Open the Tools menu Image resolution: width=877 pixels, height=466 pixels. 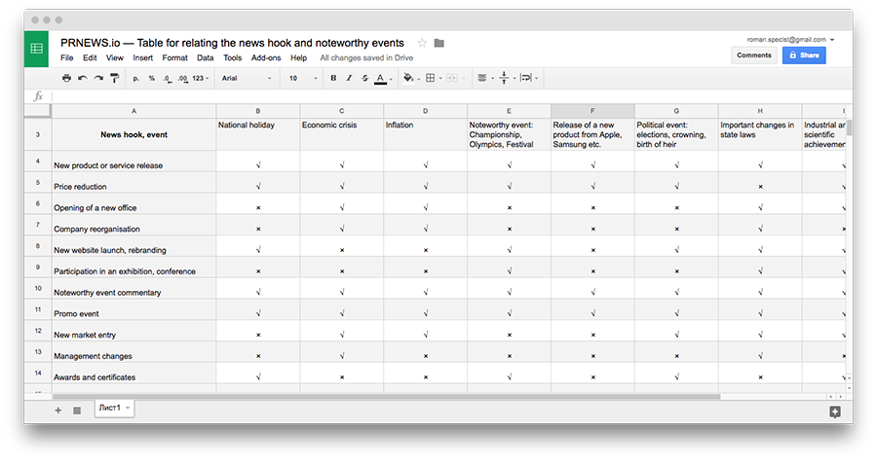pyautogui.click(x=233, y=58)
